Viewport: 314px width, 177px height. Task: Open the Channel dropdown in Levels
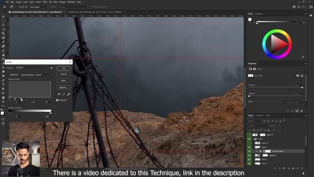pos(35,75)
